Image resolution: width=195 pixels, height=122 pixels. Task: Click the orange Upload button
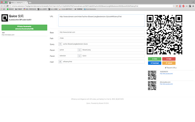tap(169, 63)
